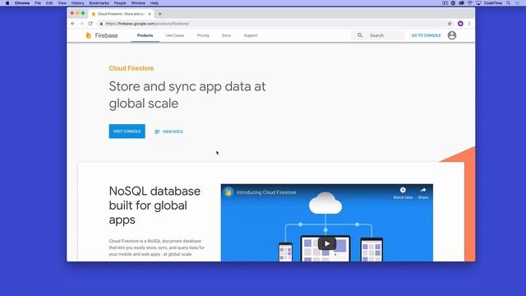Click GO TO CONSOLE link
526x296 pixels.
[426, 35]
